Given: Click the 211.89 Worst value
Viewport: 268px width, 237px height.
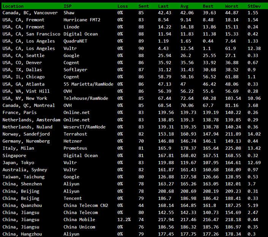Looking at the screenshot, I should pyautogui.click(x=233, y=134).
